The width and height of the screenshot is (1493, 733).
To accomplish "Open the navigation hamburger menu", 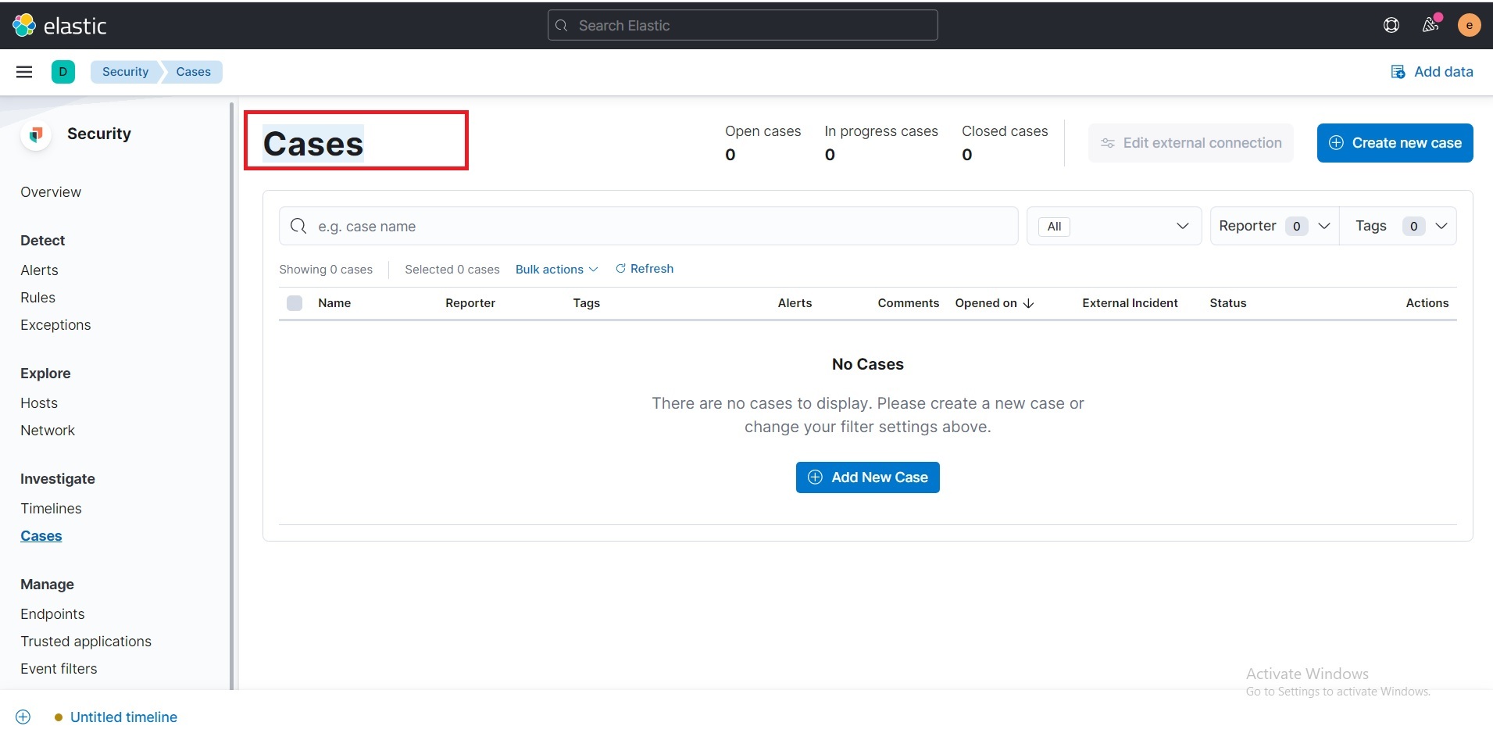I will coord(23,71).
